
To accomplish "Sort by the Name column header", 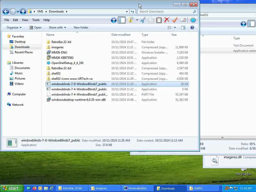I will click(50, 34).
